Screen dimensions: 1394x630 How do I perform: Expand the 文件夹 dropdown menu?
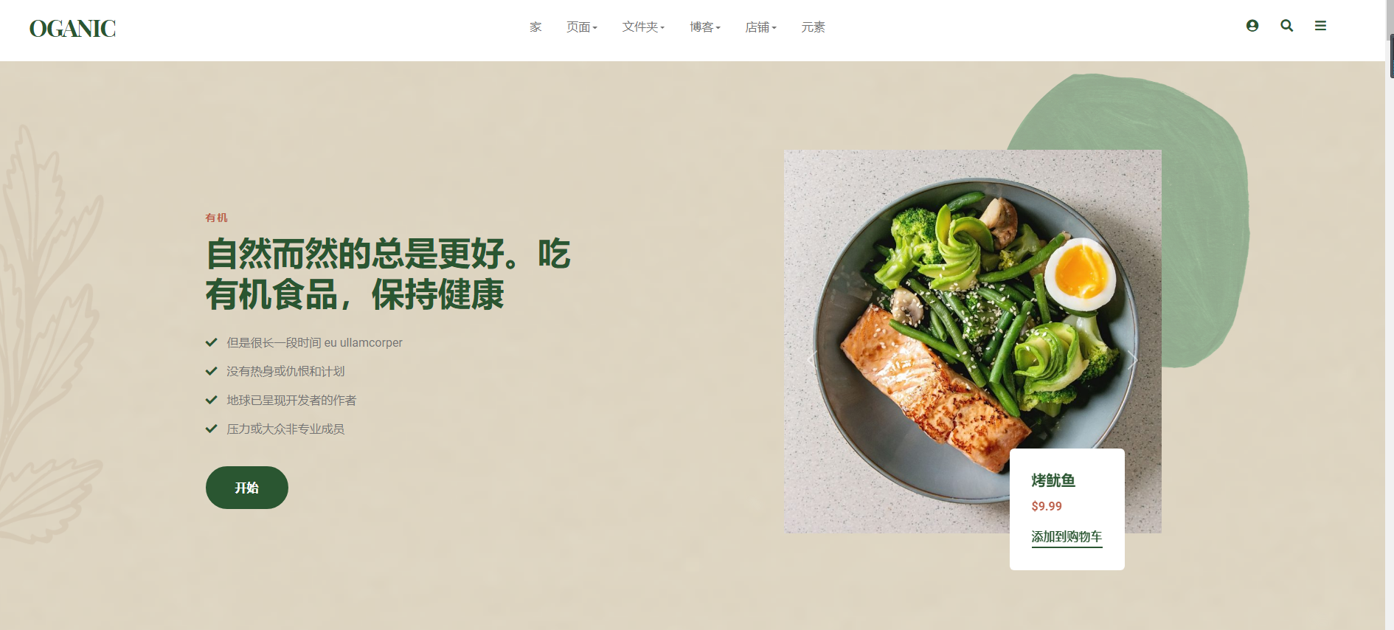tap(643, 27)
